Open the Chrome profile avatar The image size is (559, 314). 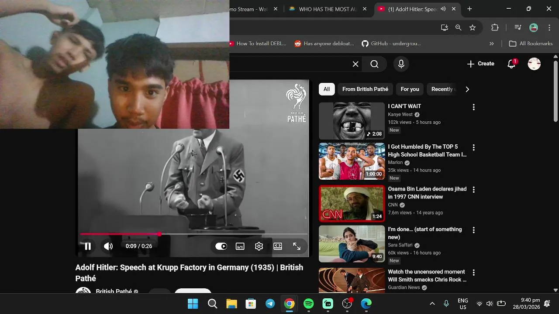pos(534,27)
